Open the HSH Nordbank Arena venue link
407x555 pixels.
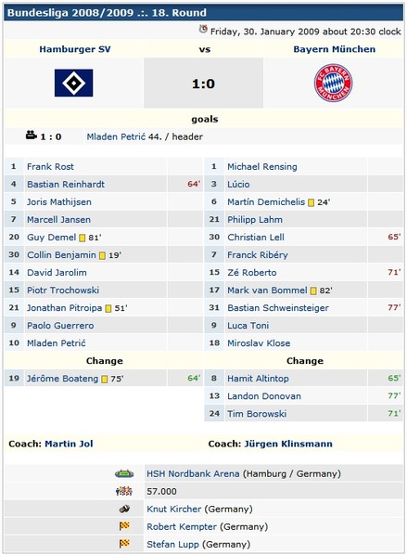click(x=193, y=473)
